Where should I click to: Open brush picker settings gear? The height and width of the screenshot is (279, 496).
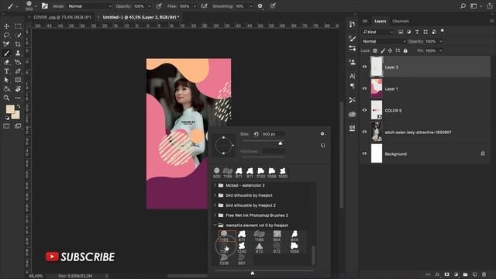click(322, 134)
